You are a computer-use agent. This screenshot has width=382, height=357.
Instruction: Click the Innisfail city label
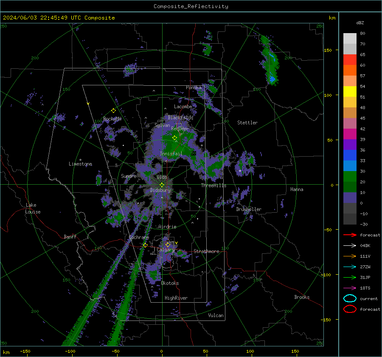click(x=171, y=154)
